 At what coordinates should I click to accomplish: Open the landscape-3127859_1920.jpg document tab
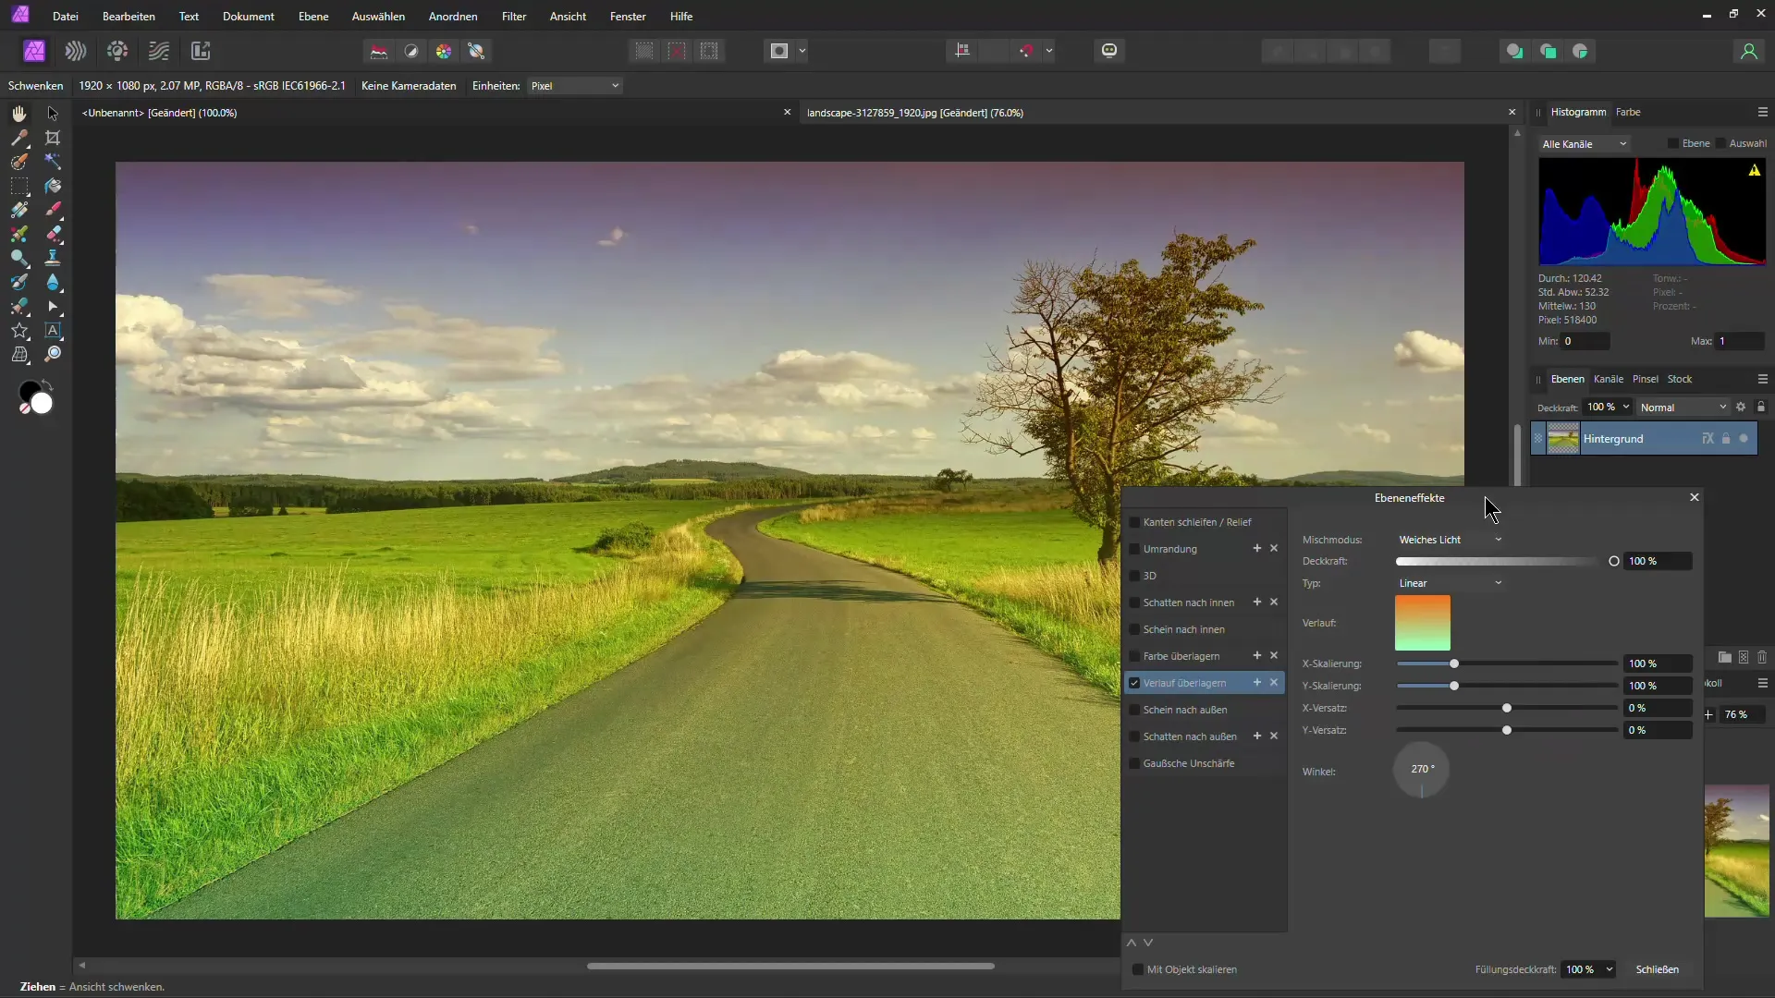(x=914, y=113)
